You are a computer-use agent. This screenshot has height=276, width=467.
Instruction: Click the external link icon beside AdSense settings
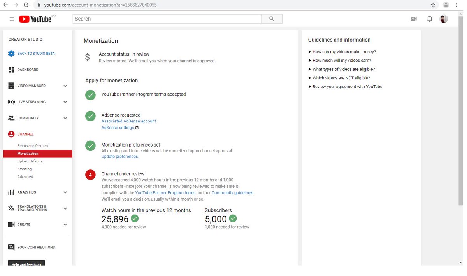[137, 128]
